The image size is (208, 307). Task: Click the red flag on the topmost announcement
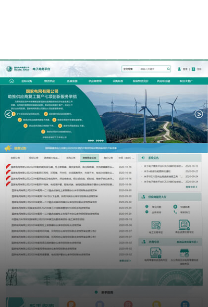[8, 166]
